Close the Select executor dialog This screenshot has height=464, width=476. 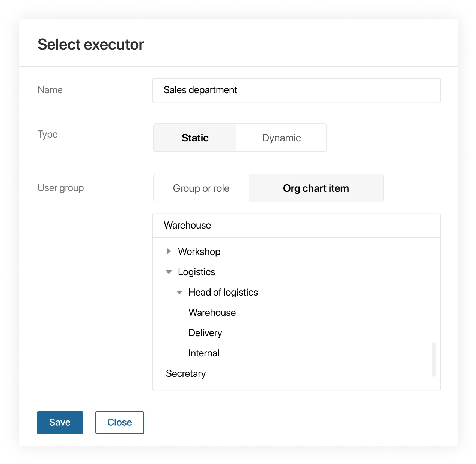[119, 422]
